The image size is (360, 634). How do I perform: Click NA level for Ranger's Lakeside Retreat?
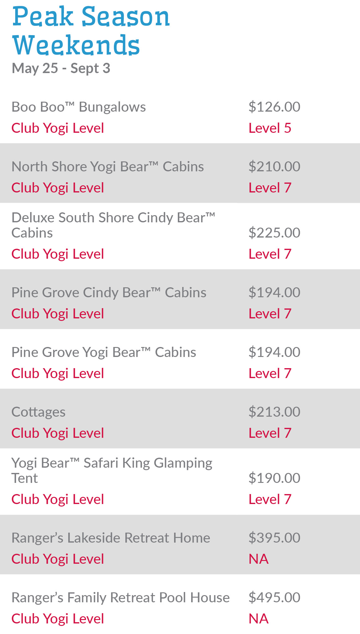click(259, 559)
